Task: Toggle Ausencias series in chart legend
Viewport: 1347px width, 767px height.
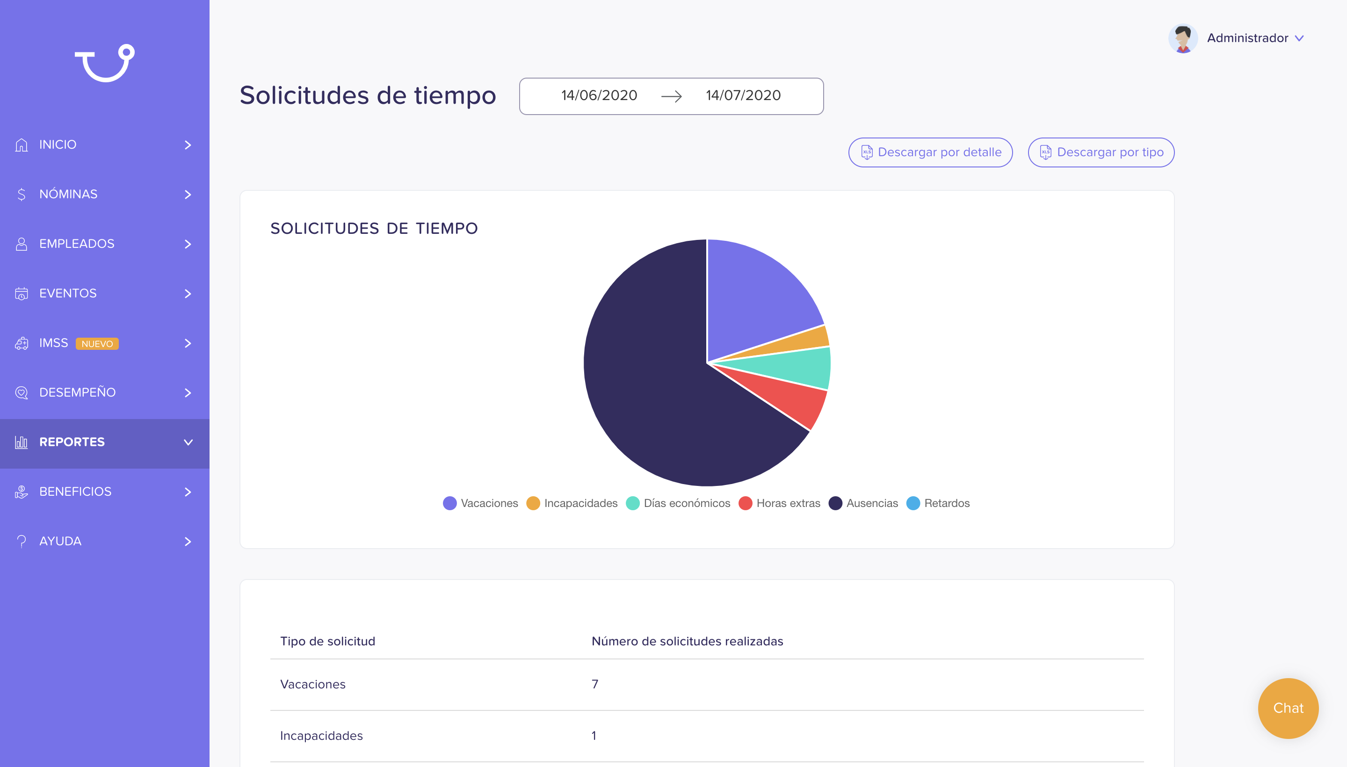Action: (863, 503)
